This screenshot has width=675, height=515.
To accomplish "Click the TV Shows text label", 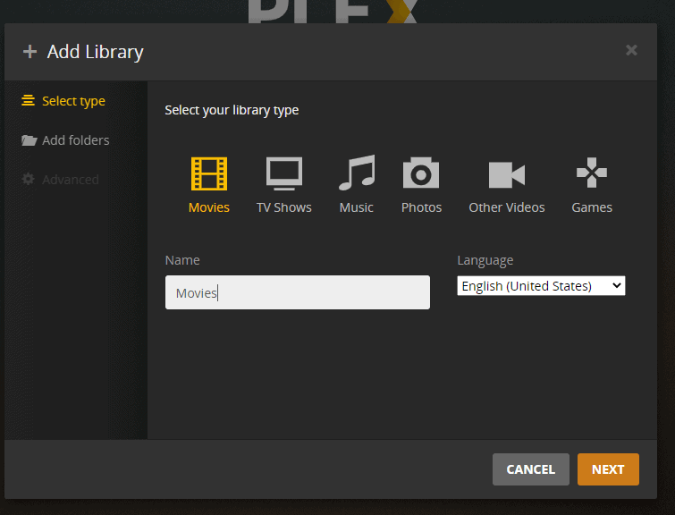I will click(x=284, y=207).
